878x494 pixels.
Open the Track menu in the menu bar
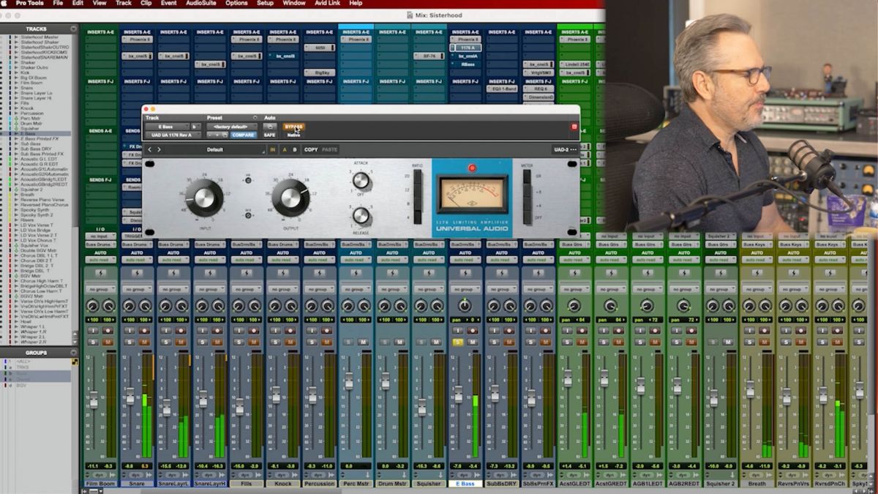(x=122, y=4)
